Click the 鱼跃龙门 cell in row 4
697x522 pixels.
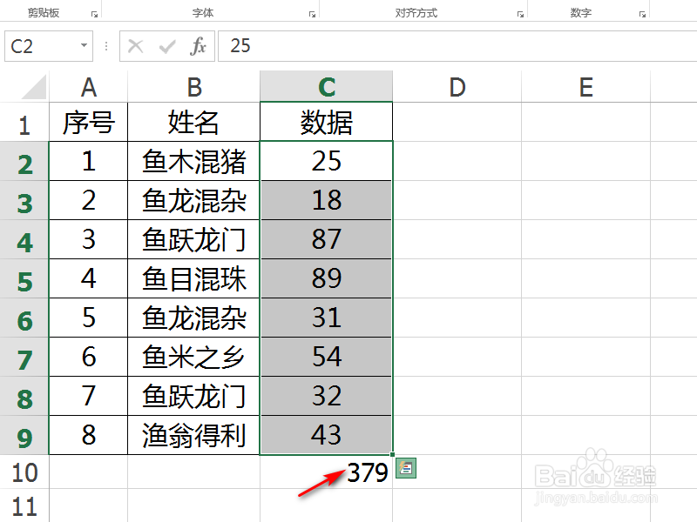click(193, 239)
